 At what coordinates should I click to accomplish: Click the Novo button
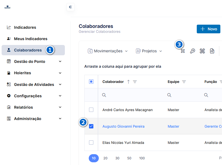pyautogui.click(x=208, y=29)
